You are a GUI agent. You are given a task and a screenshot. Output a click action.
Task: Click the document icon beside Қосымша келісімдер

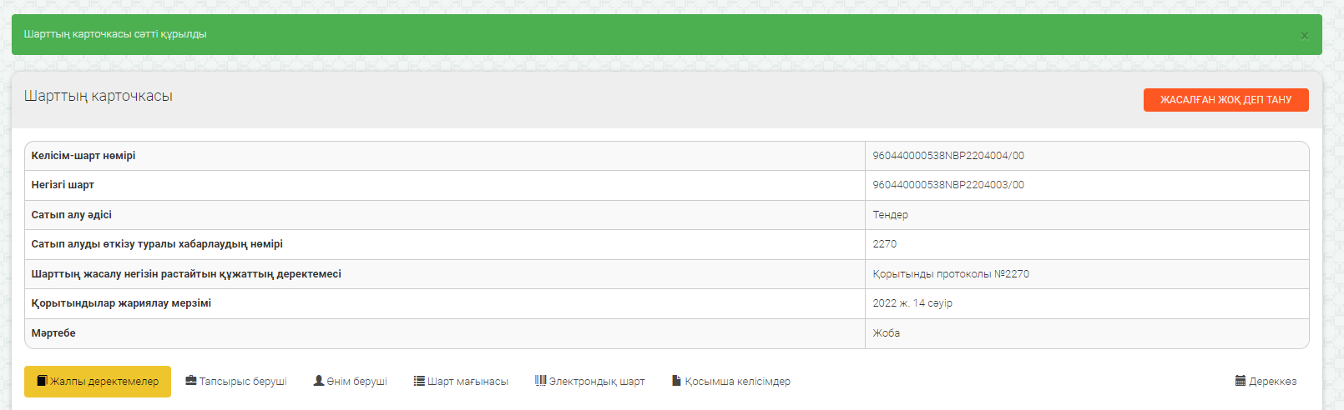[677, 381]
